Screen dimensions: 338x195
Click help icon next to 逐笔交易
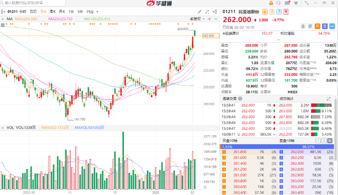[x=240, y=99]
